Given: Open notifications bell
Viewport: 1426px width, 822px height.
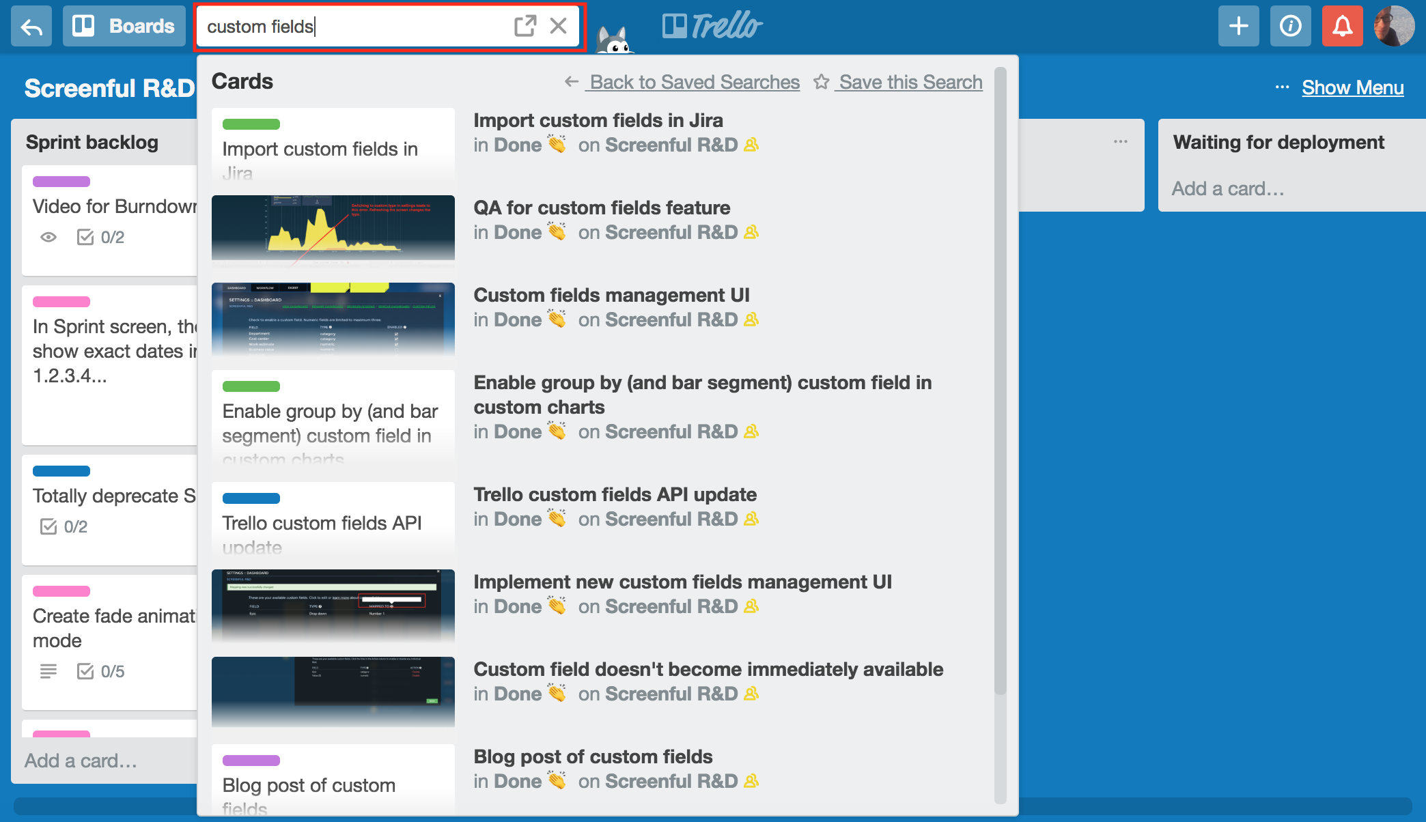Looking at the screenshot, I should 1343,26.
